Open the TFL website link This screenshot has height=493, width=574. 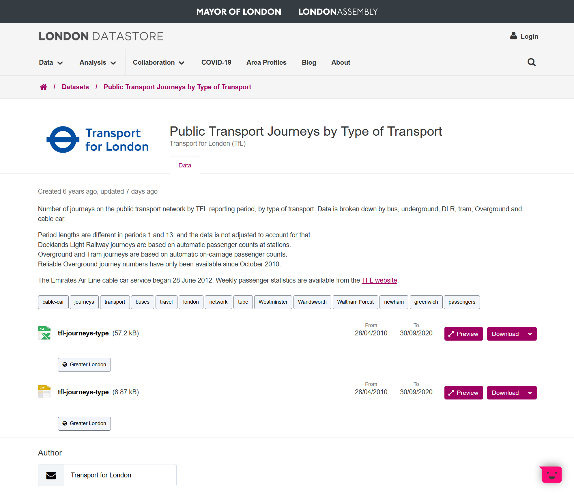point(379,280)
